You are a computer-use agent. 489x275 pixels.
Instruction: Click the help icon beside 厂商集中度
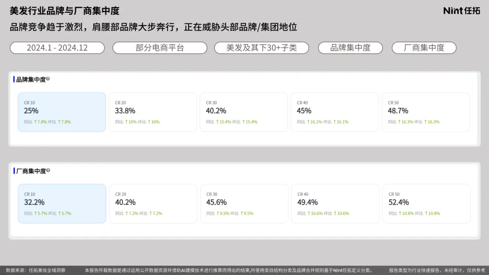[48, 171]
